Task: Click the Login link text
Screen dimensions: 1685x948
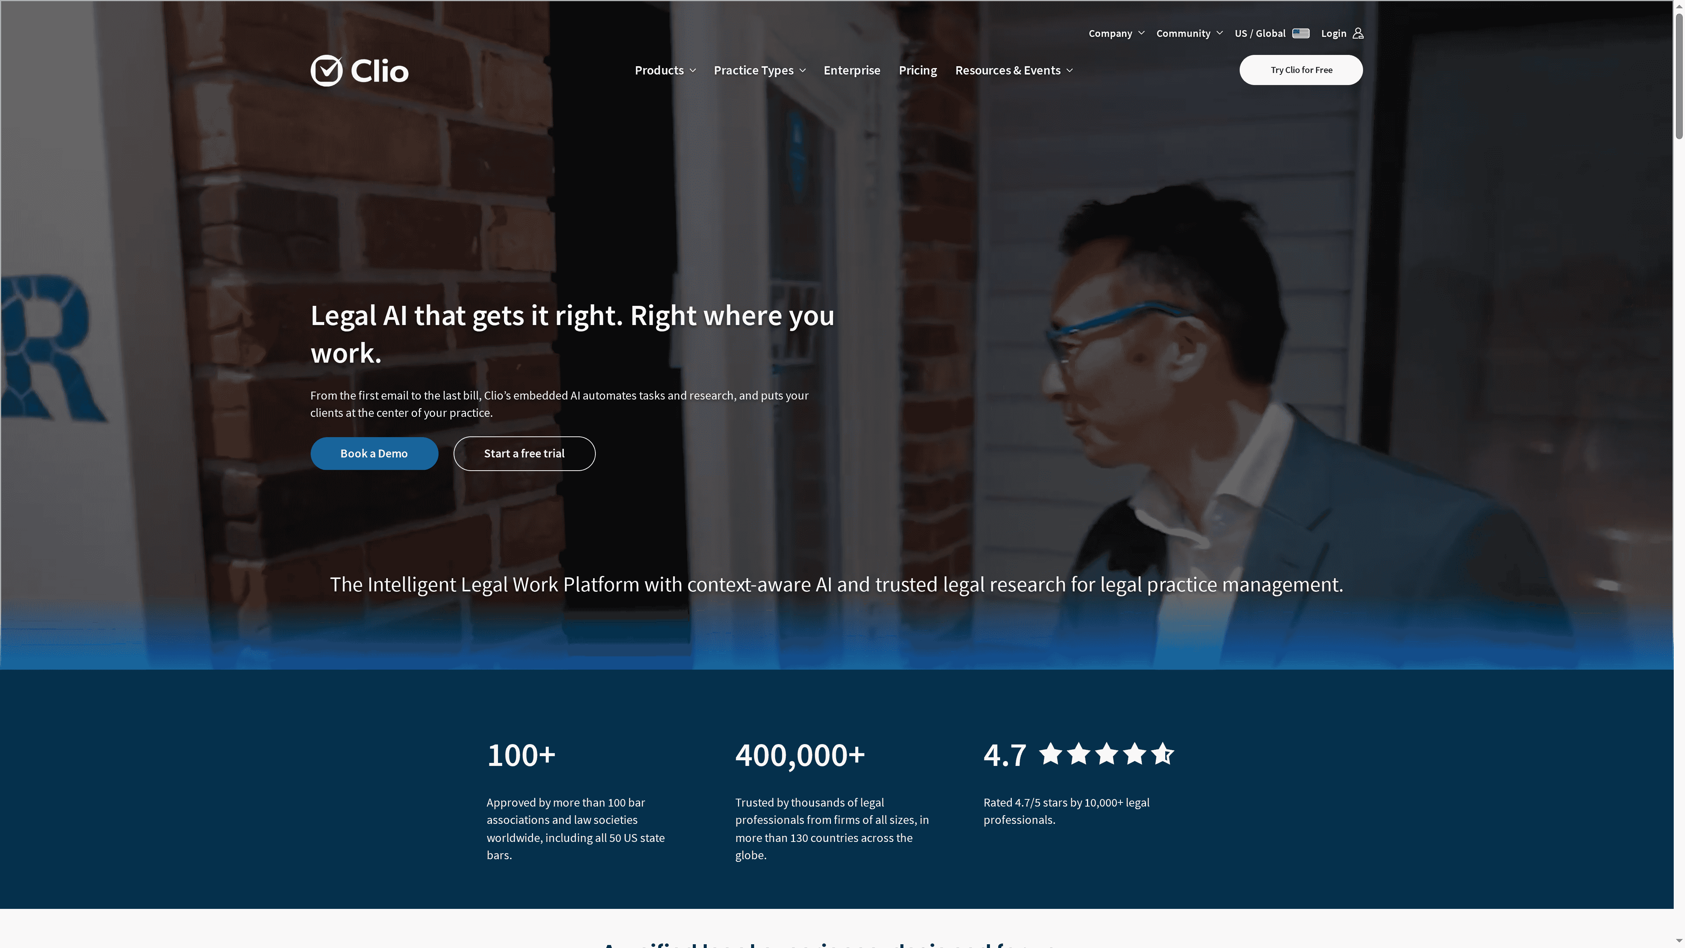Action: (x=1333, y=33)
